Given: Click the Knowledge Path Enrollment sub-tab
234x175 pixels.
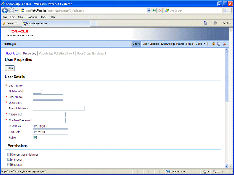Looking at the screenshot, I should click(56, 54).
